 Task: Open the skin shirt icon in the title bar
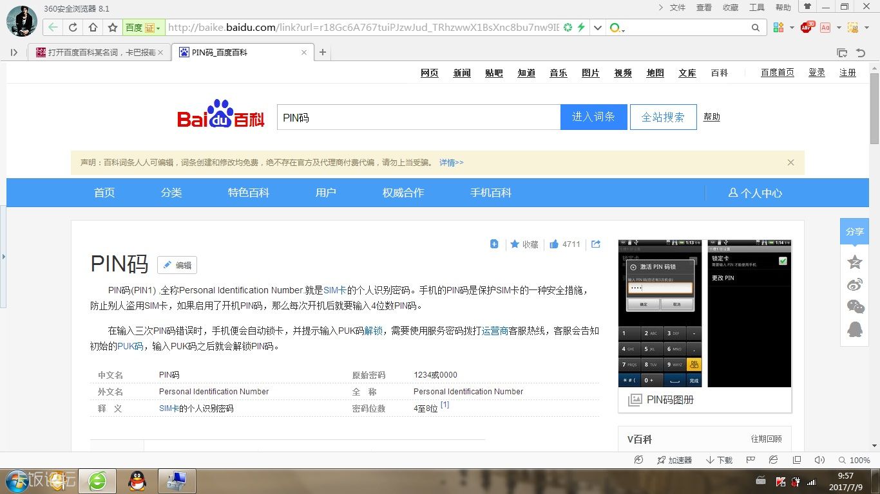coord(808,7)
